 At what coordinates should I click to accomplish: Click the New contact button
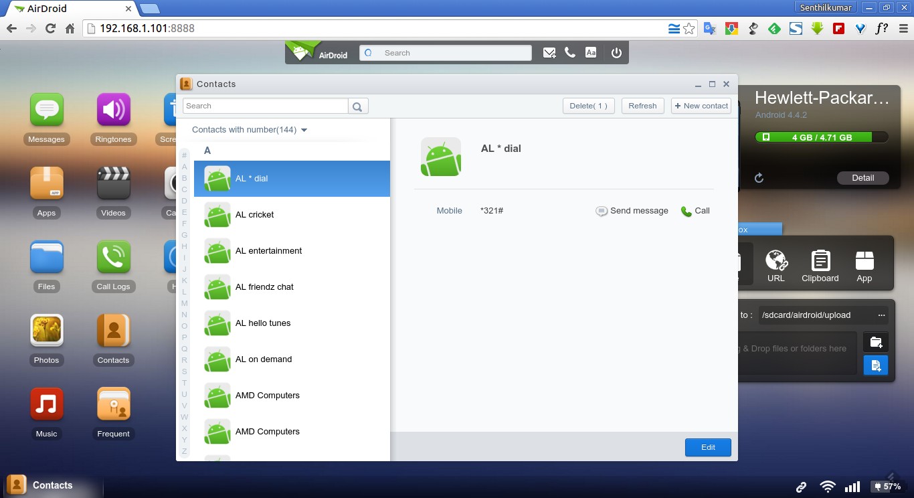pos(701,106)
